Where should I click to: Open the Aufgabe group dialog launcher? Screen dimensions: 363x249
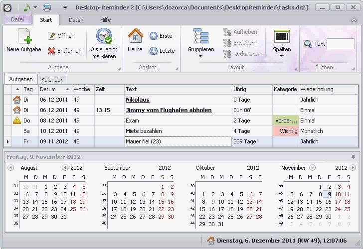point(120,68)
